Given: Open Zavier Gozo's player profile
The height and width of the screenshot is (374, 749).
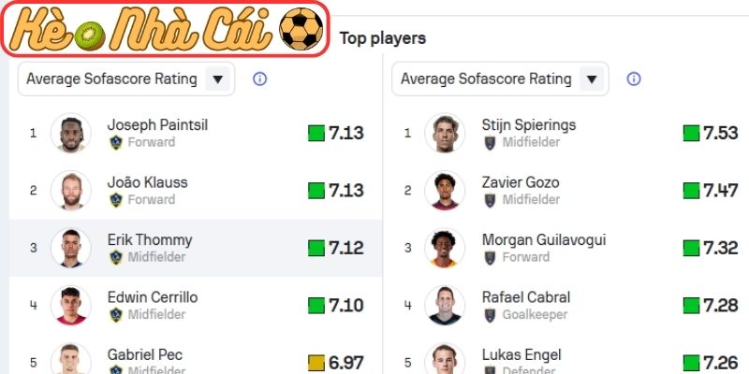Looking at the screenshot, I should (519, 182).
